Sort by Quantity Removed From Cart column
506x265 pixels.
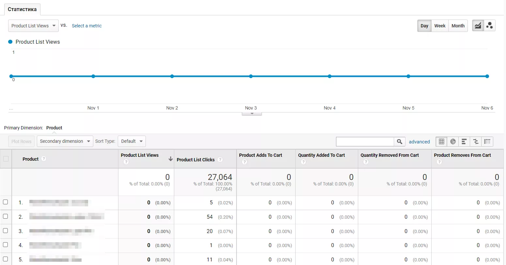coord(390,155)
